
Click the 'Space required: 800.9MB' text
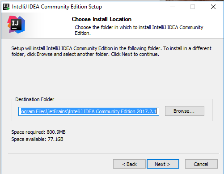38,132
